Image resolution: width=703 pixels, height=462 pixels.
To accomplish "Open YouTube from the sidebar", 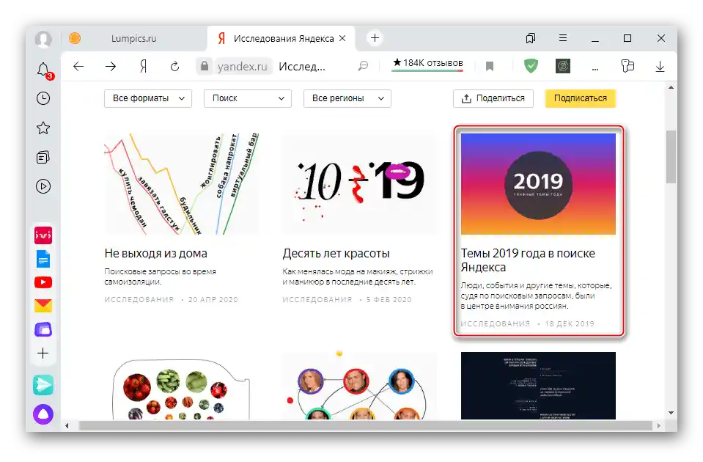I will pyautogui.click(x=43, y=282).
